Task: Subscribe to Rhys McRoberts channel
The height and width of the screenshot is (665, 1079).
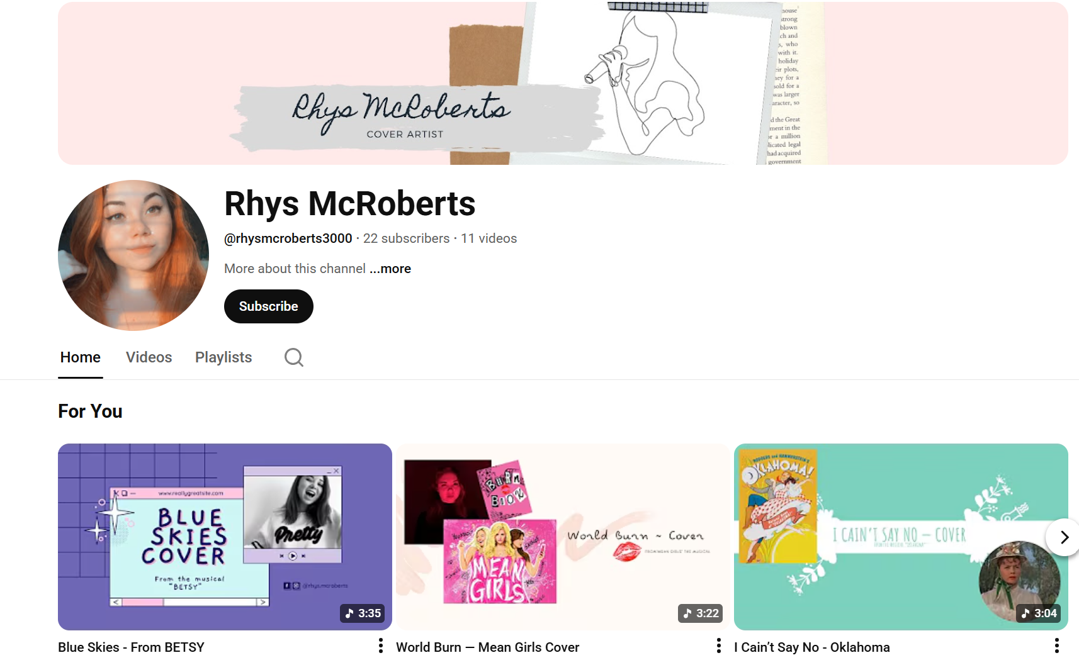Action: point(269,306)
